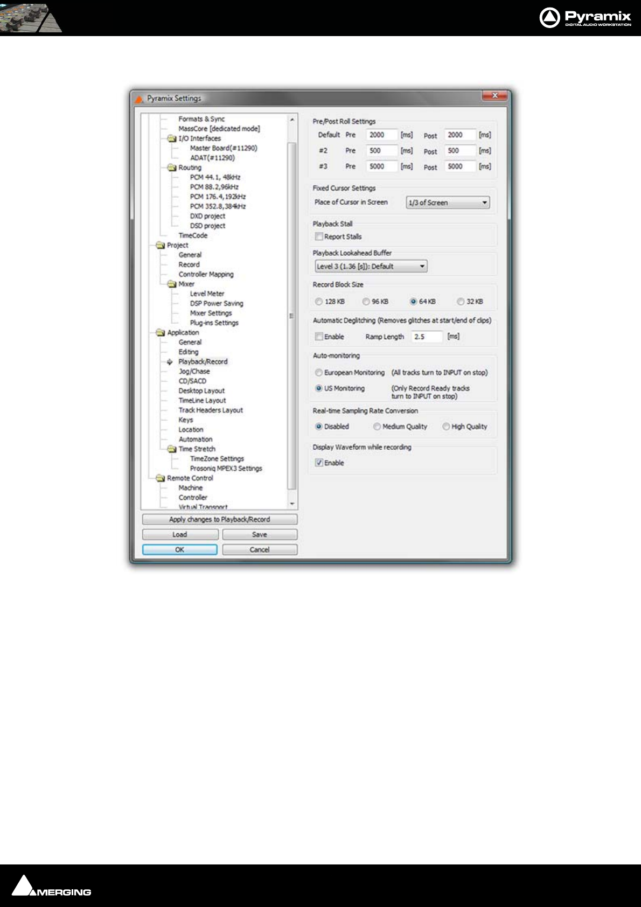Select Desktop Layout tree item
The image size is (641, 907).
point(201,390)
